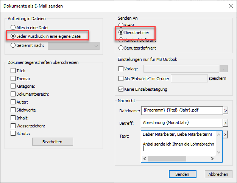Select 'Alles in eine Datei' option
237x183 pixels.
point(14,27)
